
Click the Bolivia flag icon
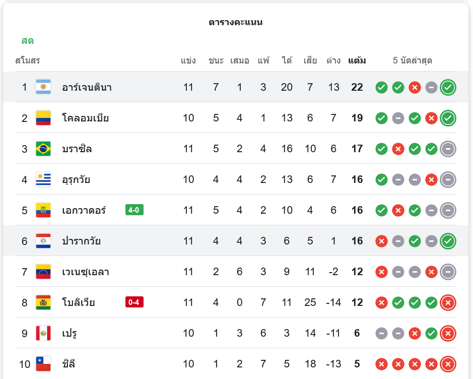tap(43, 302)
